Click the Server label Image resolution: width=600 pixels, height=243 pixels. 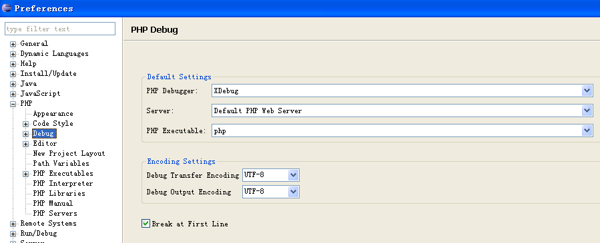click(160, 111)
